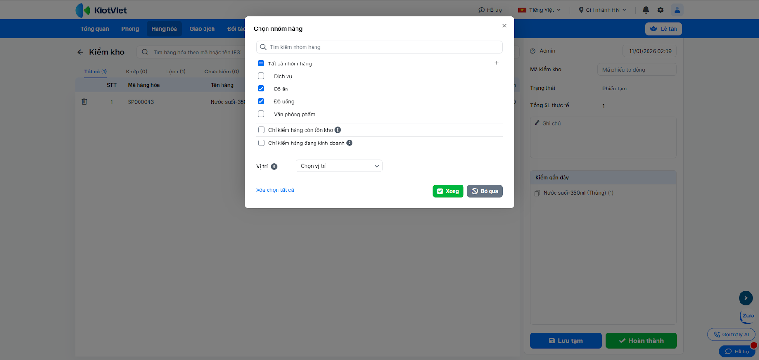Open the user account avatar
This screenshot has height=360, width=759.
click(677, 10)
